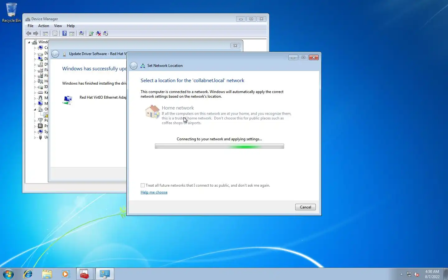This screenshot has height=280, width=448.
Task: Select the Keyboards category icon in device tree
Action: click(40, 92)
